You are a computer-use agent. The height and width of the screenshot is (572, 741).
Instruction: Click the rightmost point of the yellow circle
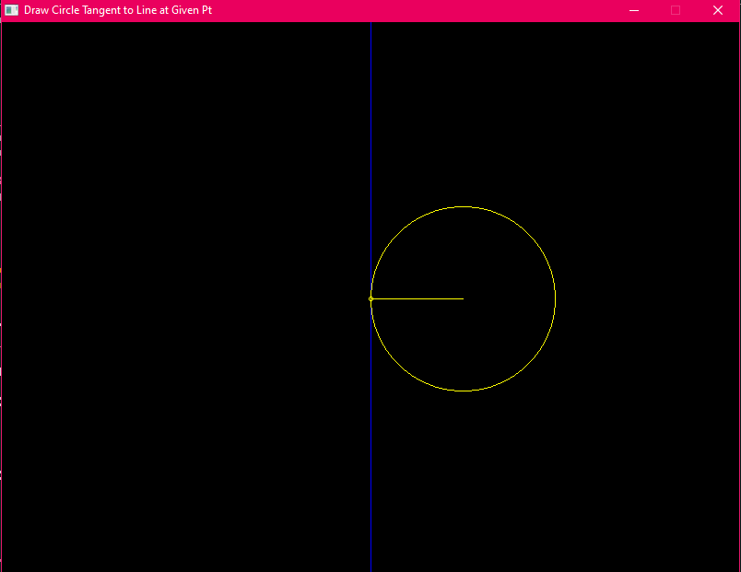pos(555,298)
